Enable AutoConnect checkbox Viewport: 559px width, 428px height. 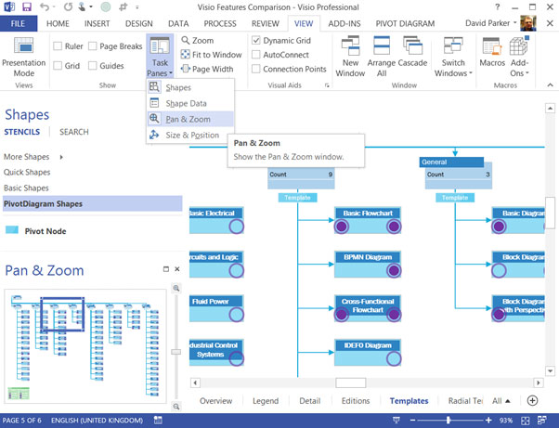click(x=256, y=55)
